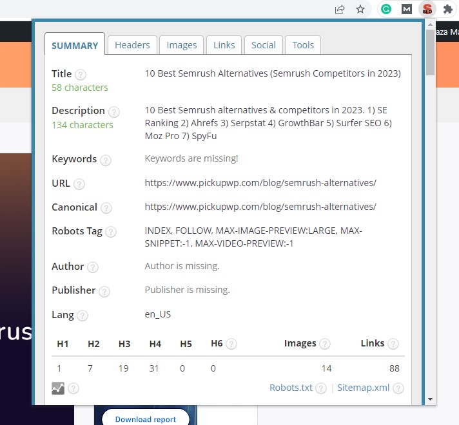Image resolution: width=459 pixels, height=425 pixels.
Task: Click the SEO META extension icon
Action: pos(427,10)
